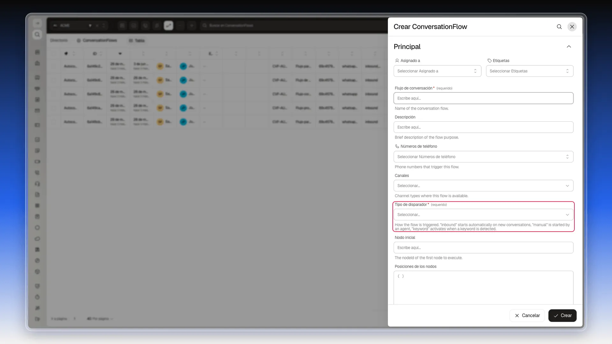Click the highlighted chart icon in top toolbar
Screen dimensions: 612x344
(168, 25)
